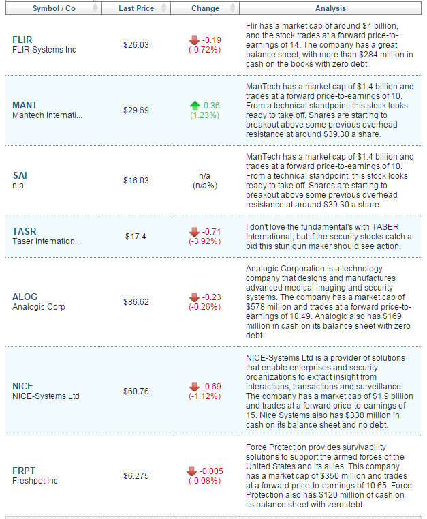Click the red down arrow for NICE
Image resolution: width=427 pixels, height=519 pixels.
click(x=194, y=387)
